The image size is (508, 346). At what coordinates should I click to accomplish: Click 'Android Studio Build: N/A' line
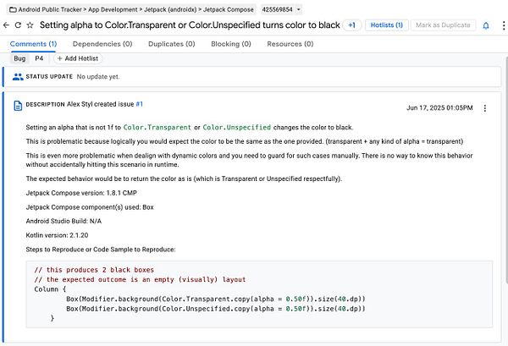(63, 221)
